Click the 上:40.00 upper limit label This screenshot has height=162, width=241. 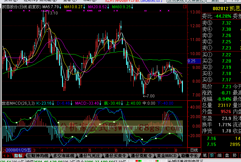pos(133,103)
